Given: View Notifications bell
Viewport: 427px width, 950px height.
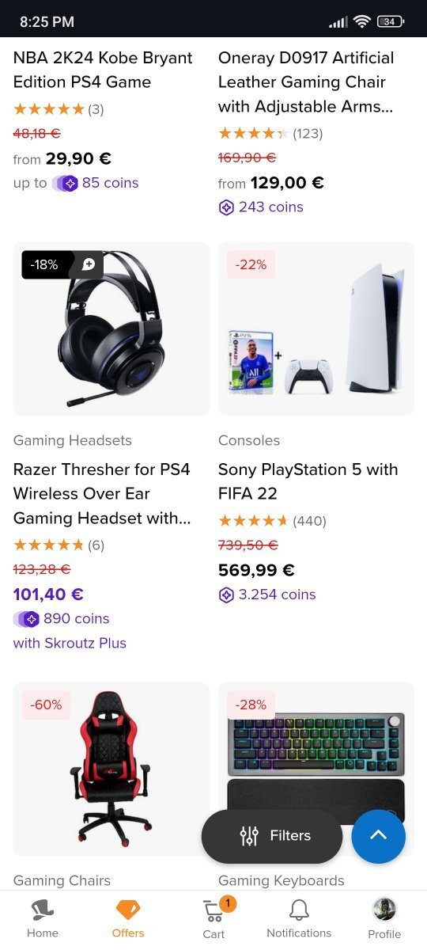Looking at the screenshot, I should coord(299,918).
